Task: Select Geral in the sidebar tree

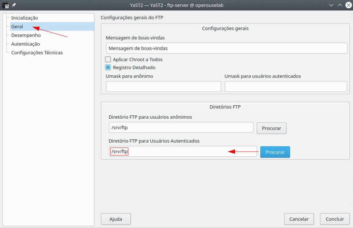Action: pos(17,26)
